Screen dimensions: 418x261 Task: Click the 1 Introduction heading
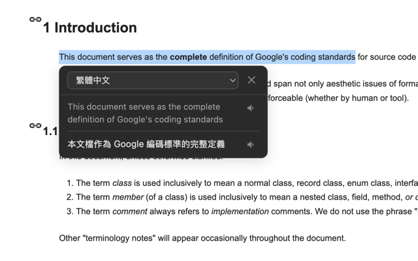click(89, 27)
